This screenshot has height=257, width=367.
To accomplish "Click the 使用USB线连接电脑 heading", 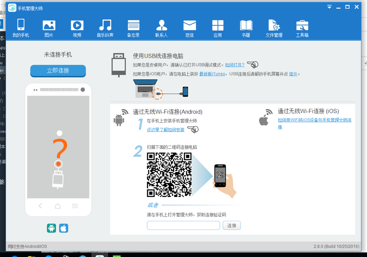I will pyautogui.click(x=158, y=56).
